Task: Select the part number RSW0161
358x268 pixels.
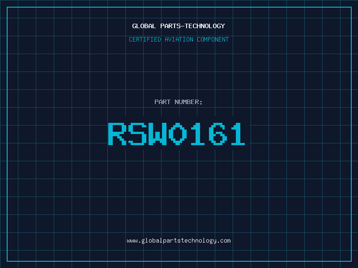Action: pos(176,134)
